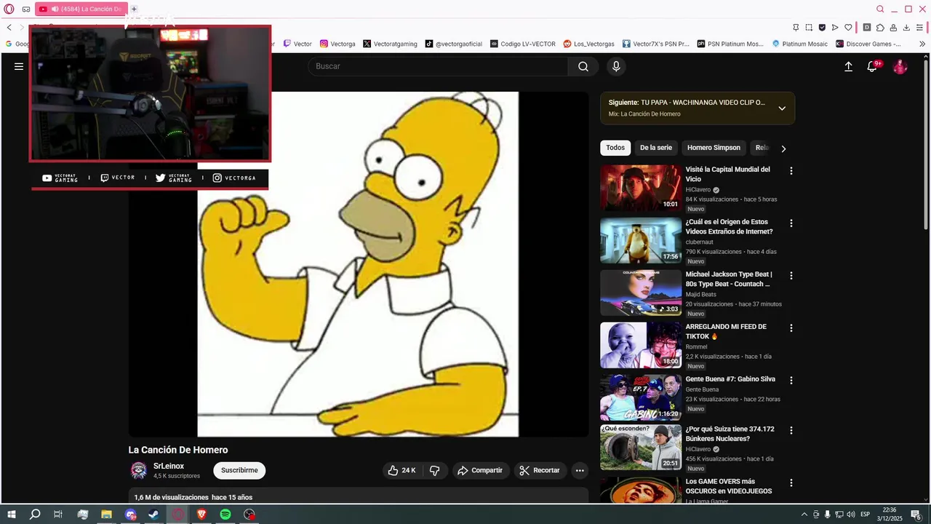This screenshot has height=524, width=931.
Task: Open options for Gente Buena #7 video
Action: coord(791,381)
